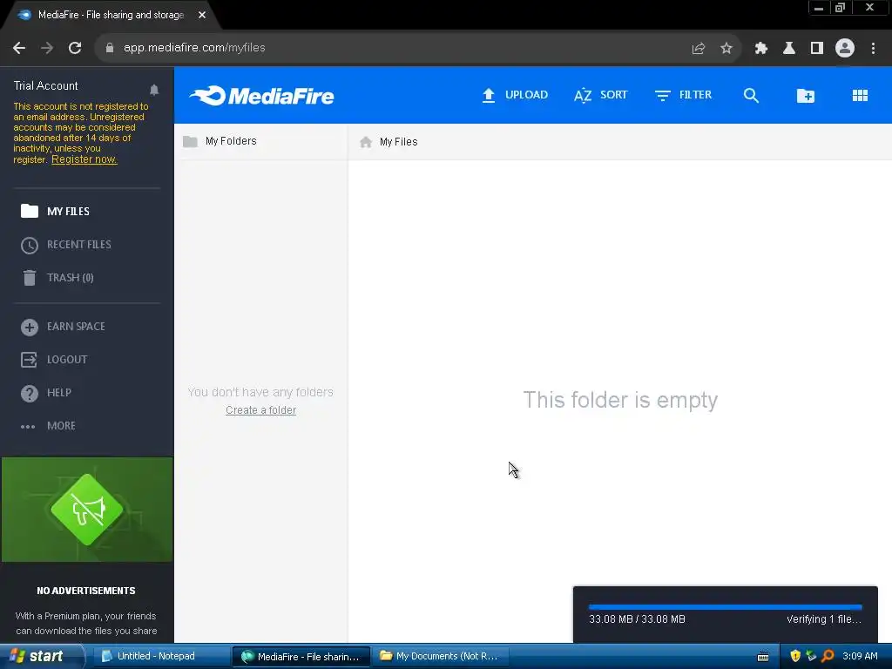Open the Upload menu
892x669 pixels.
click(x=514, y=95)
